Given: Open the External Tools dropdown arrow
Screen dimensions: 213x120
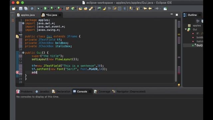Looking at the screenshot, I should pyautogui.click(x=63, y=9).
